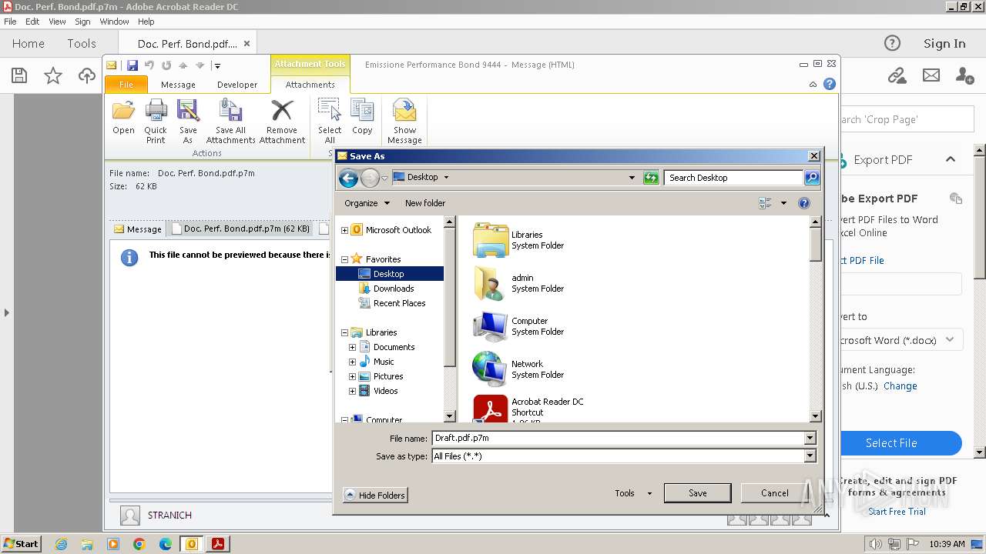Click the Internet Explorer taskbar icon
Screen dimensions: 986x554
tap(61, 544)
